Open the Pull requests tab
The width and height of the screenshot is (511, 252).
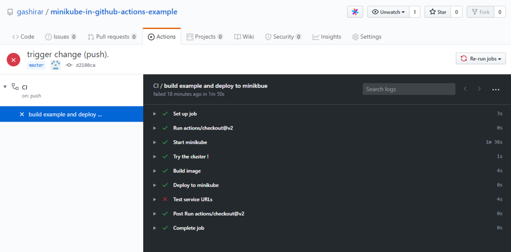(x=112, y=36)
